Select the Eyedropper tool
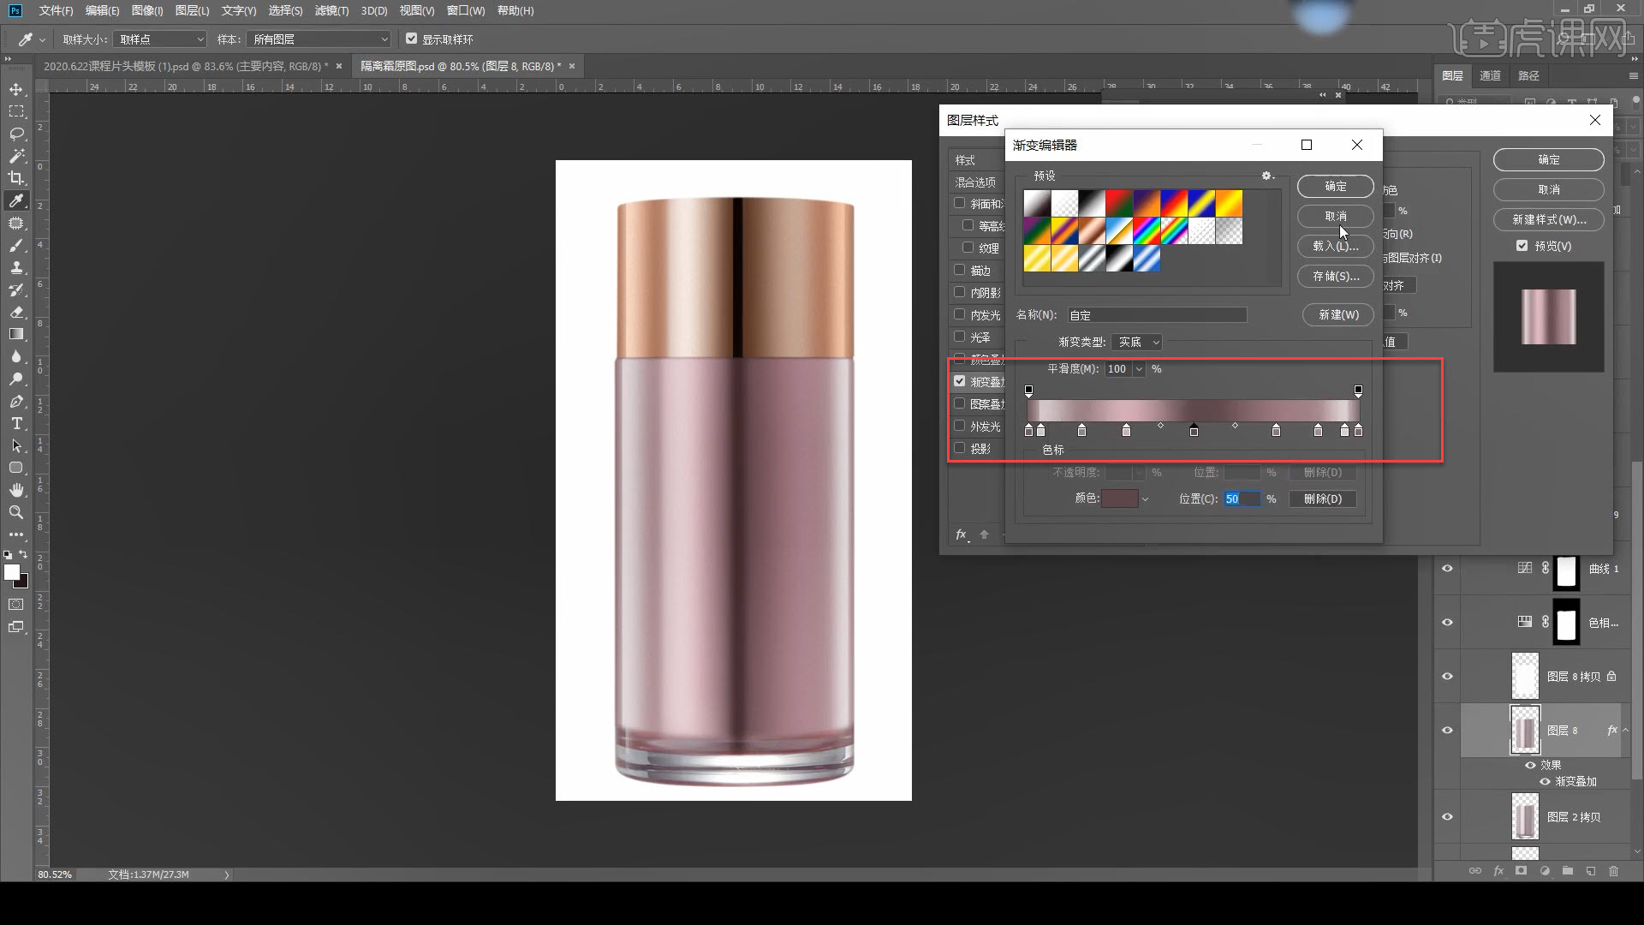Screen dimensions: 1644x925 (15, 200)
